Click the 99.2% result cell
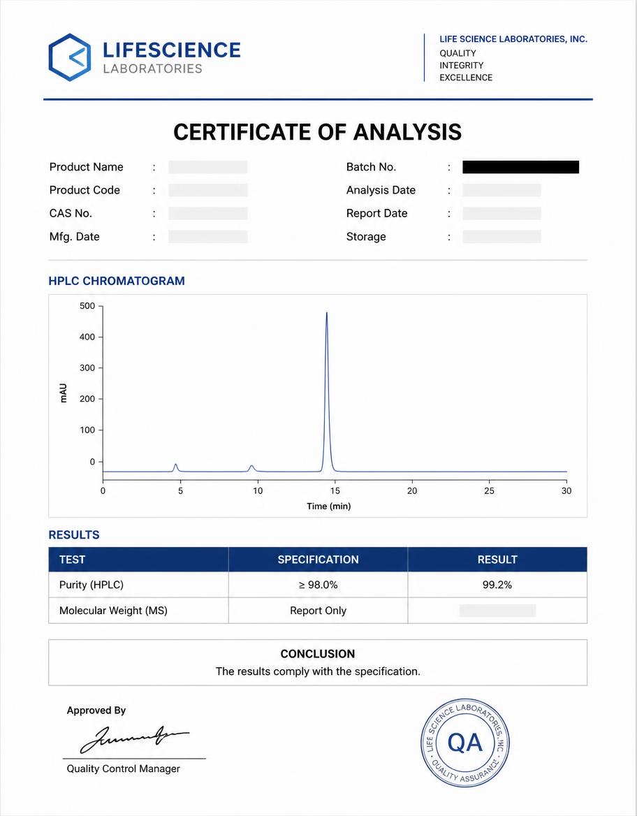Viewport: 637px width, 816px height. [497, 585]
